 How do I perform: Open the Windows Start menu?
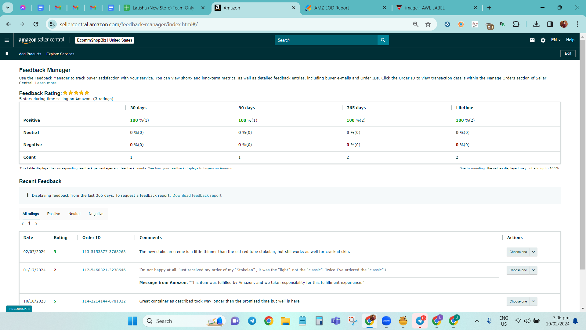[x=132, y=321]
